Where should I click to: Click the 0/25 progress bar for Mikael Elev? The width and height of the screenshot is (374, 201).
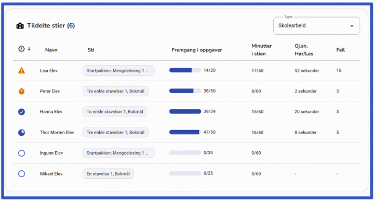185,173
